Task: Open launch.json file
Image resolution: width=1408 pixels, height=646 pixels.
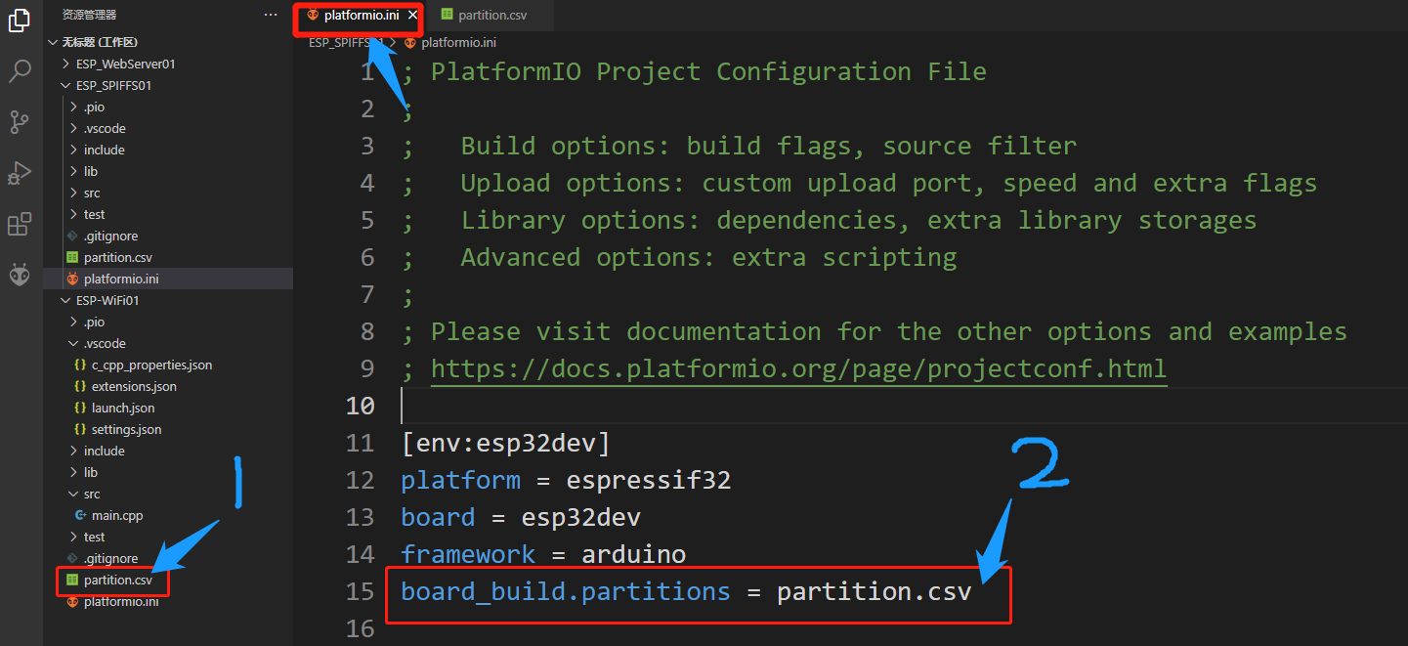Action: [x=167, y=408]
